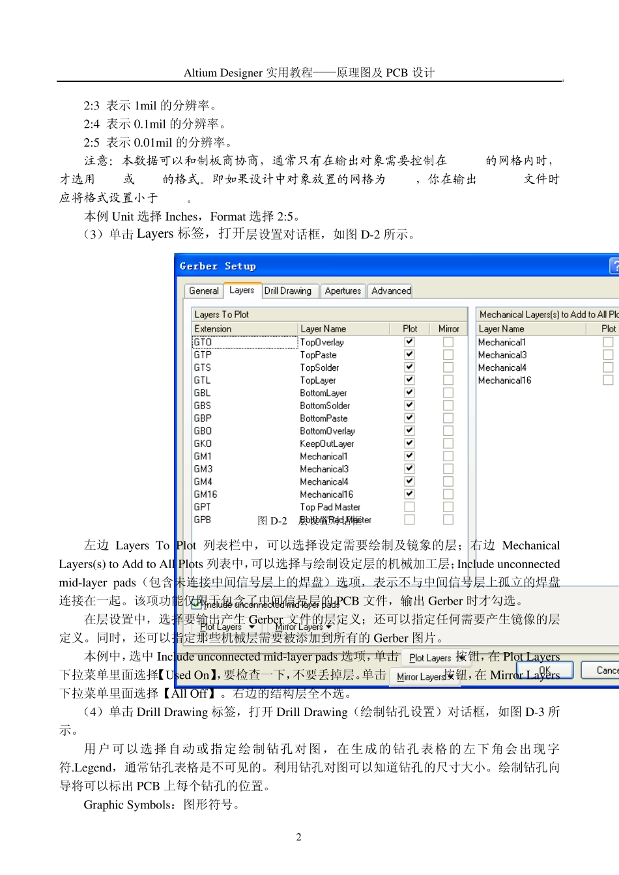Check Mechanical4 in the add-to-all-plots list
Image resolution: width=619 pixels, height=875 pixels.
point(608,367)
